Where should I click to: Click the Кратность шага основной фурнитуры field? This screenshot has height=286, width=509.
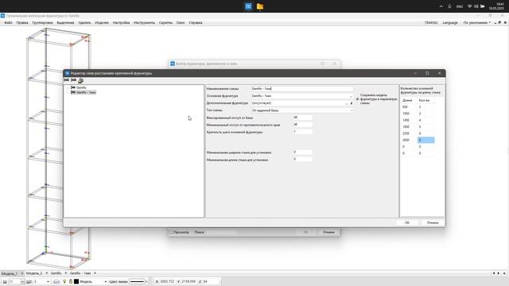coord(302,132)
